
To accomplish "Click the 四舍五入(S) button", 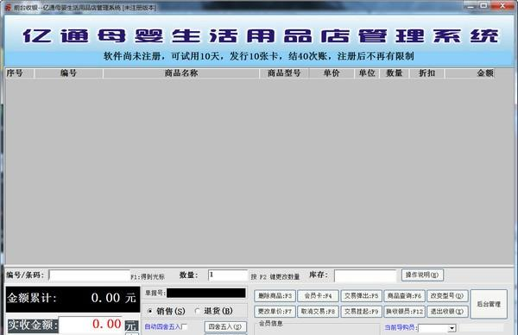I will point(225,326).
